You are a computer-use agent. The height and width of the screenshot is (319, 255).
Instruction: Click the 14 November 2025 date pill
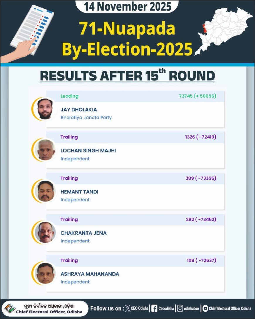127,6
